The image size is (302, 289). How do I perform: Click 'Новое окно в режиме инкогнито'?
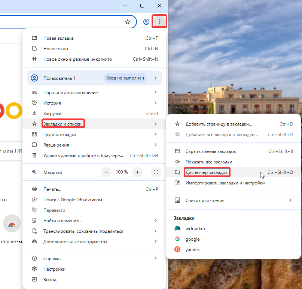coord(77,59)
